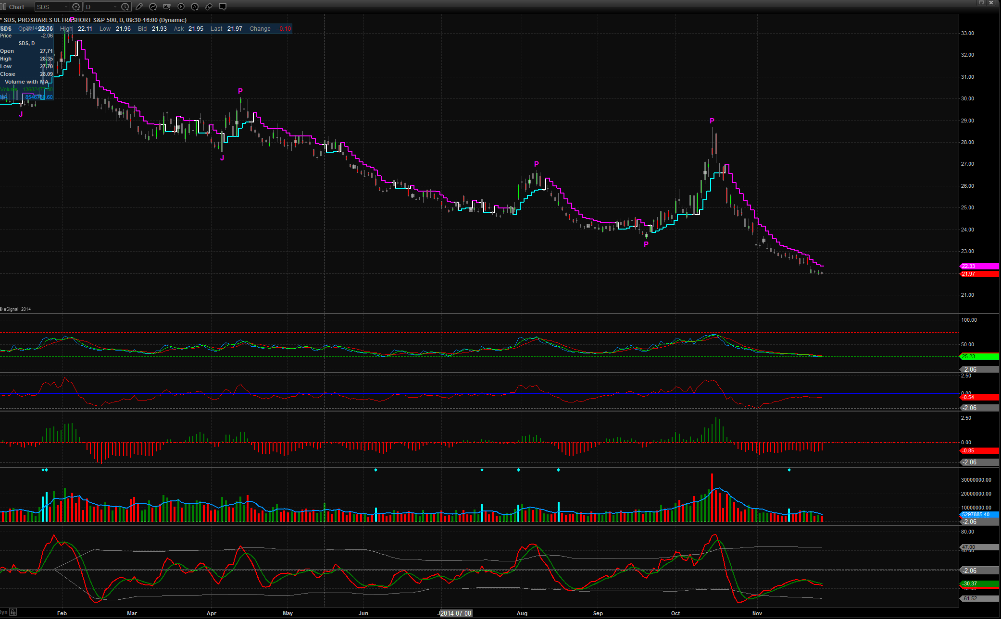Click the Bid 21.93 quote field
Image resolution: width=1001 pixels, height=619 pixels.
click(152, 29)
